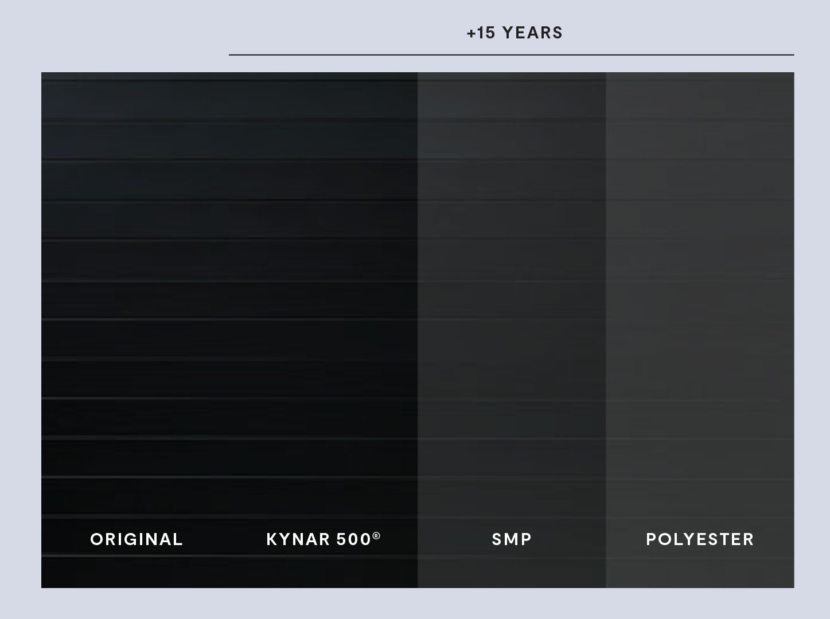Click the POLYESTER label text
Screen dimensions: 830x619
pos(700,539)
